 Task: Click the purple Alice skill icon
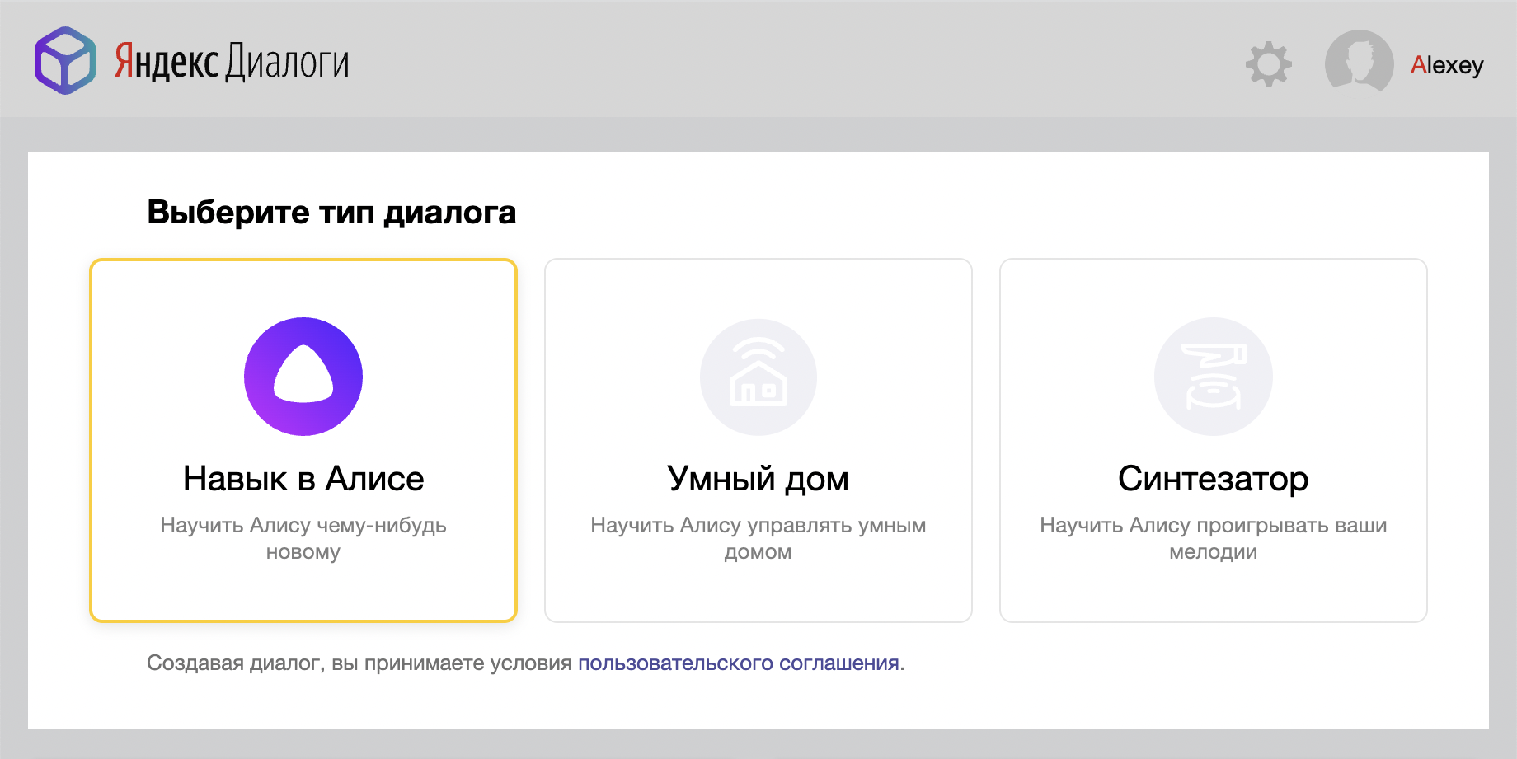tap(303, 377)
